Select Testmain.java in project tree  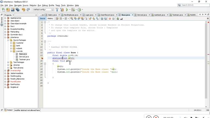(x=24, y=59)
